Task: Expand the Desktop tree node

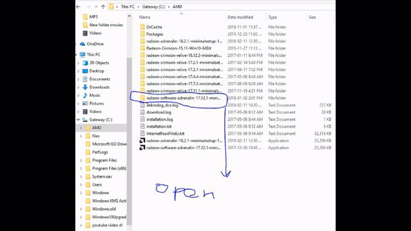Action: (x=78, y=71)
